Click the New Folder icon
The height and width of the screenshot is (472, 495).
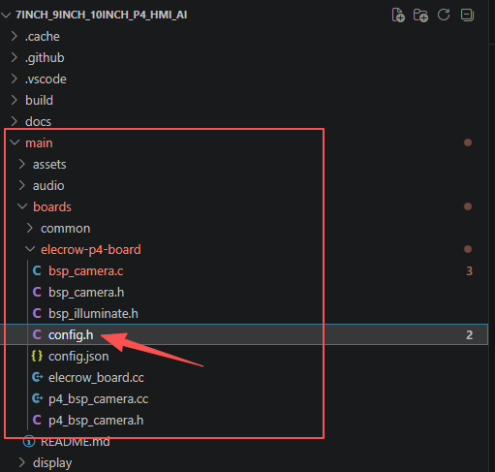pyautogui.click(x=420, y=16)
